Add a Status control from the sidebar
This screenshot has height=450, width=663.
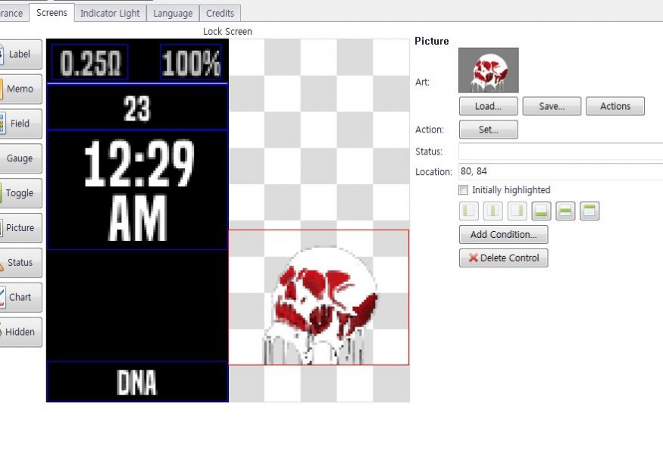click(x=20, y=262)
